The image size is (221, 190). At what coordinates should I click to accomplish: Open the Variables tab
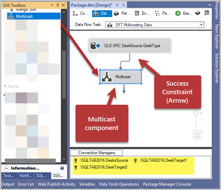point(87,184)
